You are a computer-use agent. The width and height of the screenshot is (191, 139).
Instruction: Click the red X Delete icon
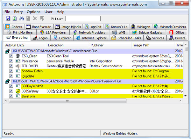pyautogui.click(x=35, y=19)
